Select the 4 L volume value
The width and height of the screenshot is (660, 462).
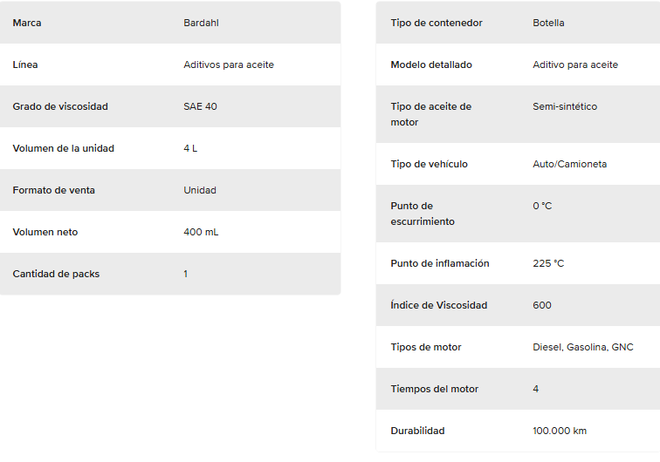pyautogui.click(x=190, y=148)
